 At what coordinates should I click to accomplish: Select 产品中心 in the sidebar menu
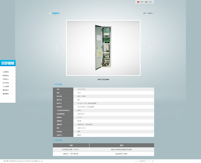click(6, 79)
